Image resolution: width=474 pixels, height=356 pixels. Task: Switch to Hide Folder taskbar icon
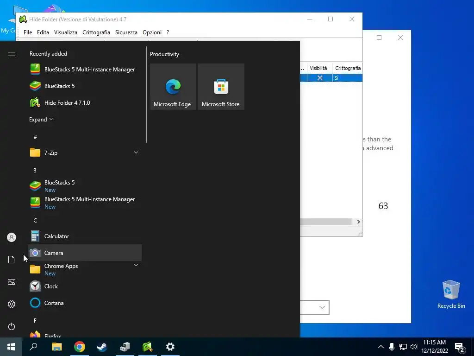coord(148,347)
